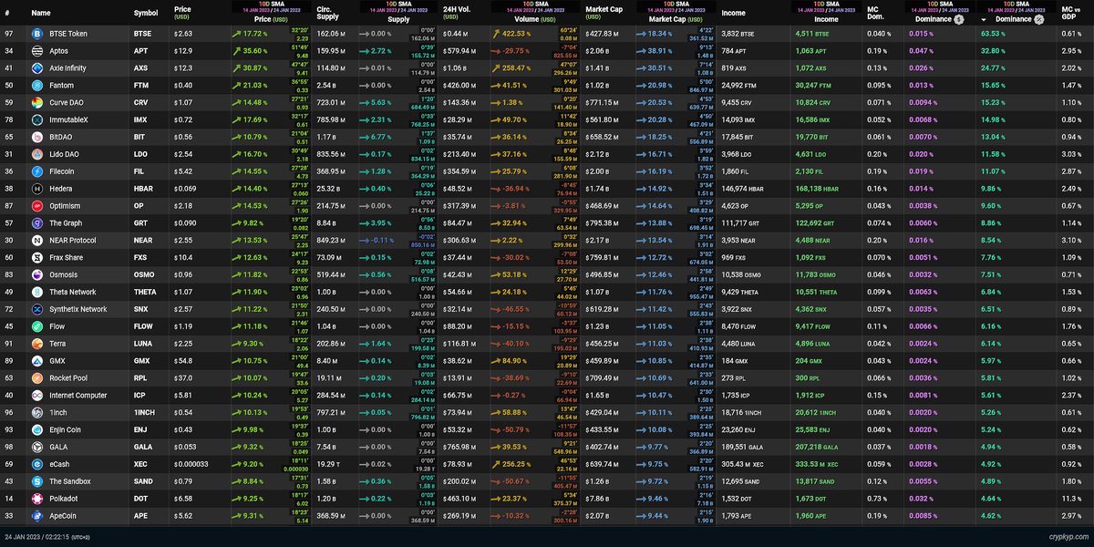Click the Polkadot coin logo
The image size is (1094, 547).
point(37,499)
